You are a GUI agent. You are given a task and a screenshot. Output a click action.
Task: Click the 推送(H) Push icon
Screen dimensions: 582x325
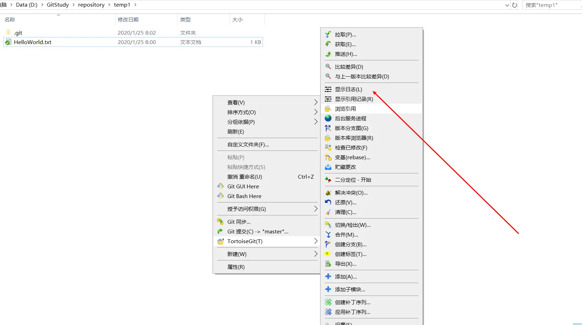[x=328, y=54]
